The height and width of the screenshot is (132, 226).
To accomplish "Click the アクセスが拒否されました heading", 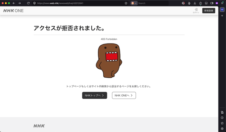I will coord(69,28).
